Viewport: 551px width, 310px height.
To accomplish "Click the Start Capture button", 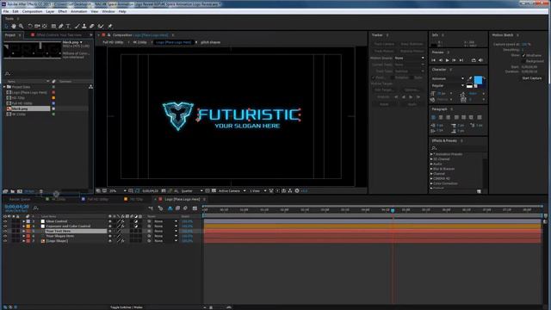I will 532,78.
